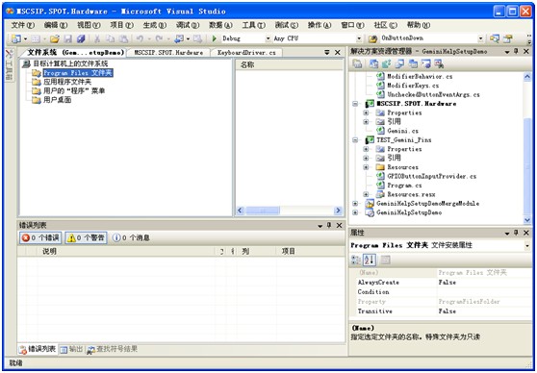Click the green Start Debugging arrow

click(x=215, y=38)
